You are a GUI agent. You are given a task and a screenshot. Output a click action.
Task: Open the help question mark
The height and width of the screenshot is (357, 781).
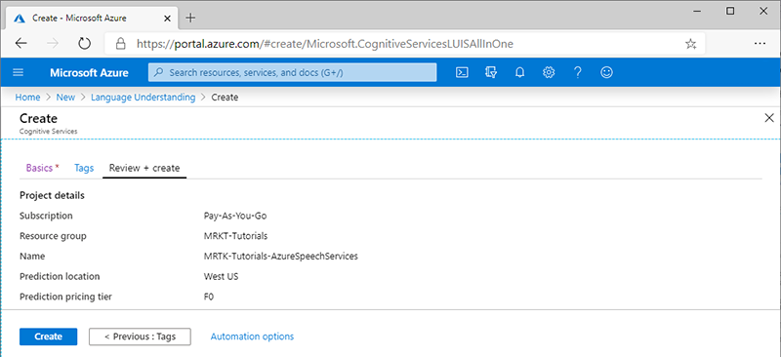coord(577,73)
